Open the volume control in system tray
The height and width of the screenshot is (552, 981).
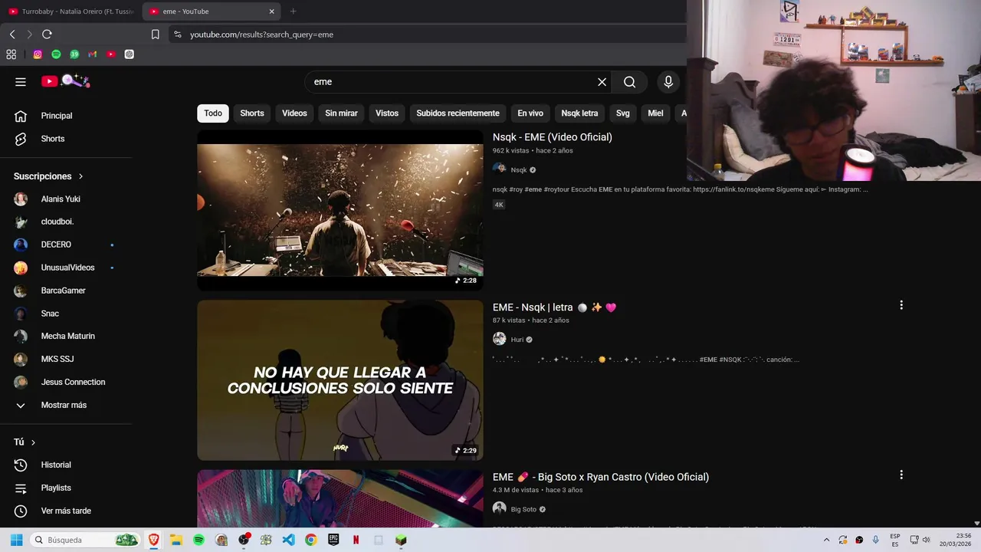927,540
